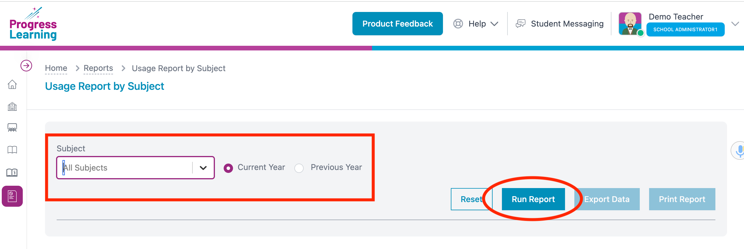
Task: Expand the sidebar with arrow circle icon
Action: (26, 66)
